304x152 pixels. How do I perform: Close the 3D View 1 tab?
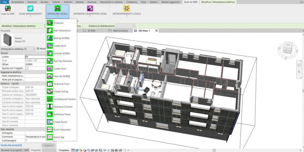(156, 31)
